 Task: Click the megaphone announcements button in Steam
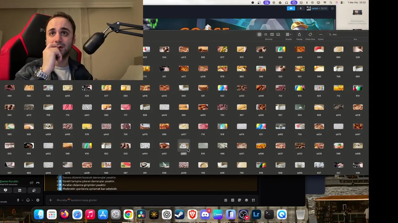(291, 8)
